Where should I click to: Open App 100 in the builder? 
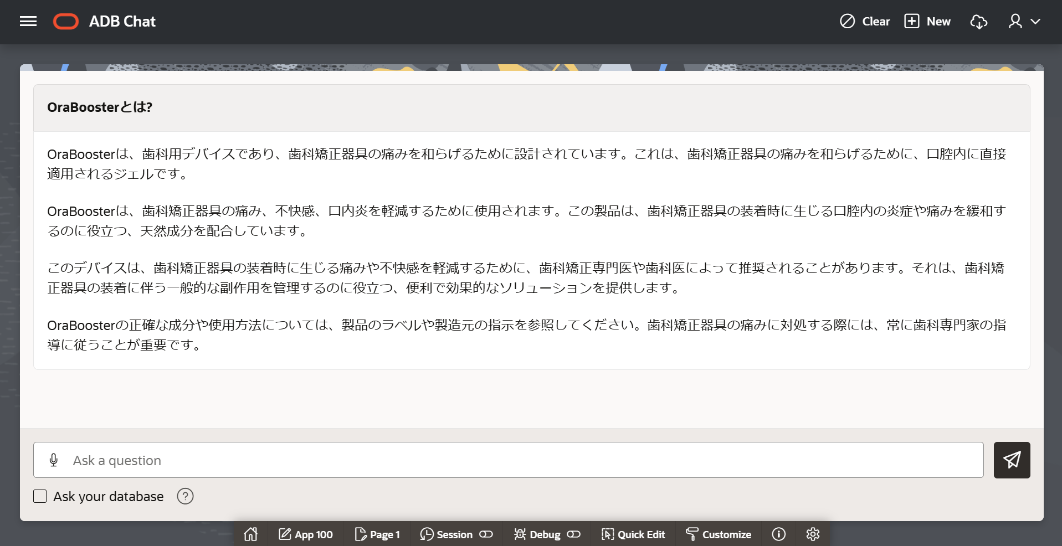305,534
